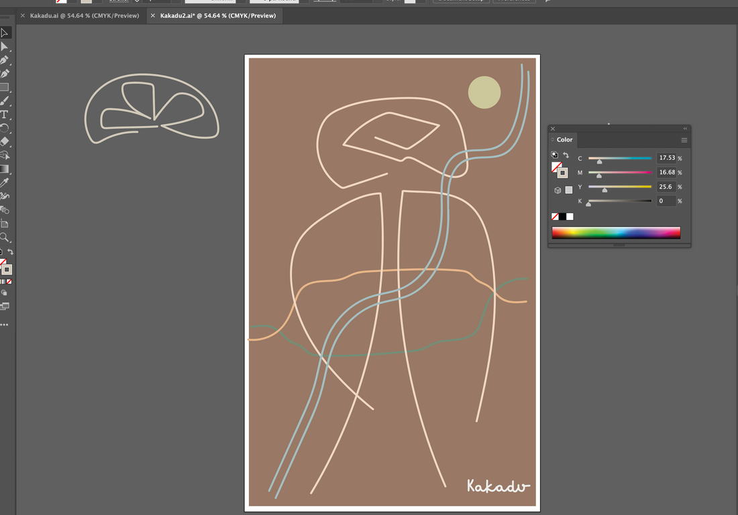The image size is (738, 515).
Task: Close the Color panel
Action: pos(553,129)
